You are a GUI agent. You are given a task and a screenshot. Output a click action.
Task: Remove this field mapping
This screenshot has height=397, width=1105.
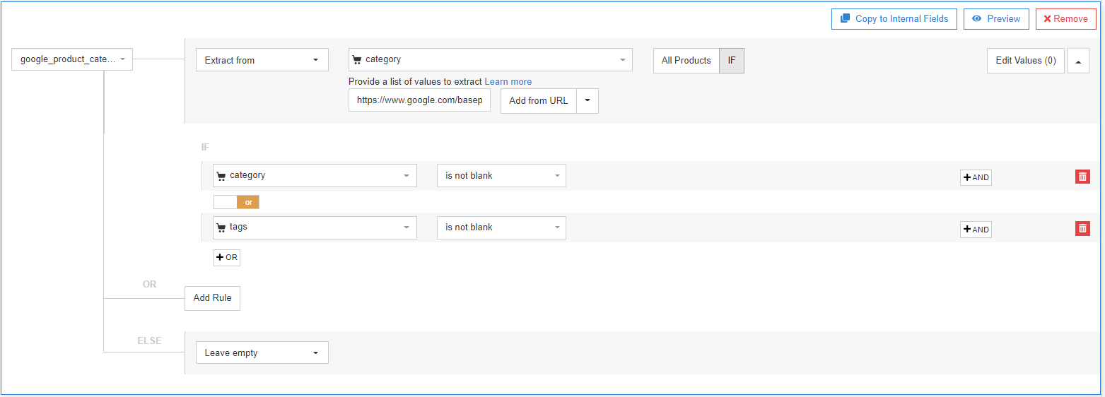(1065, 19)
